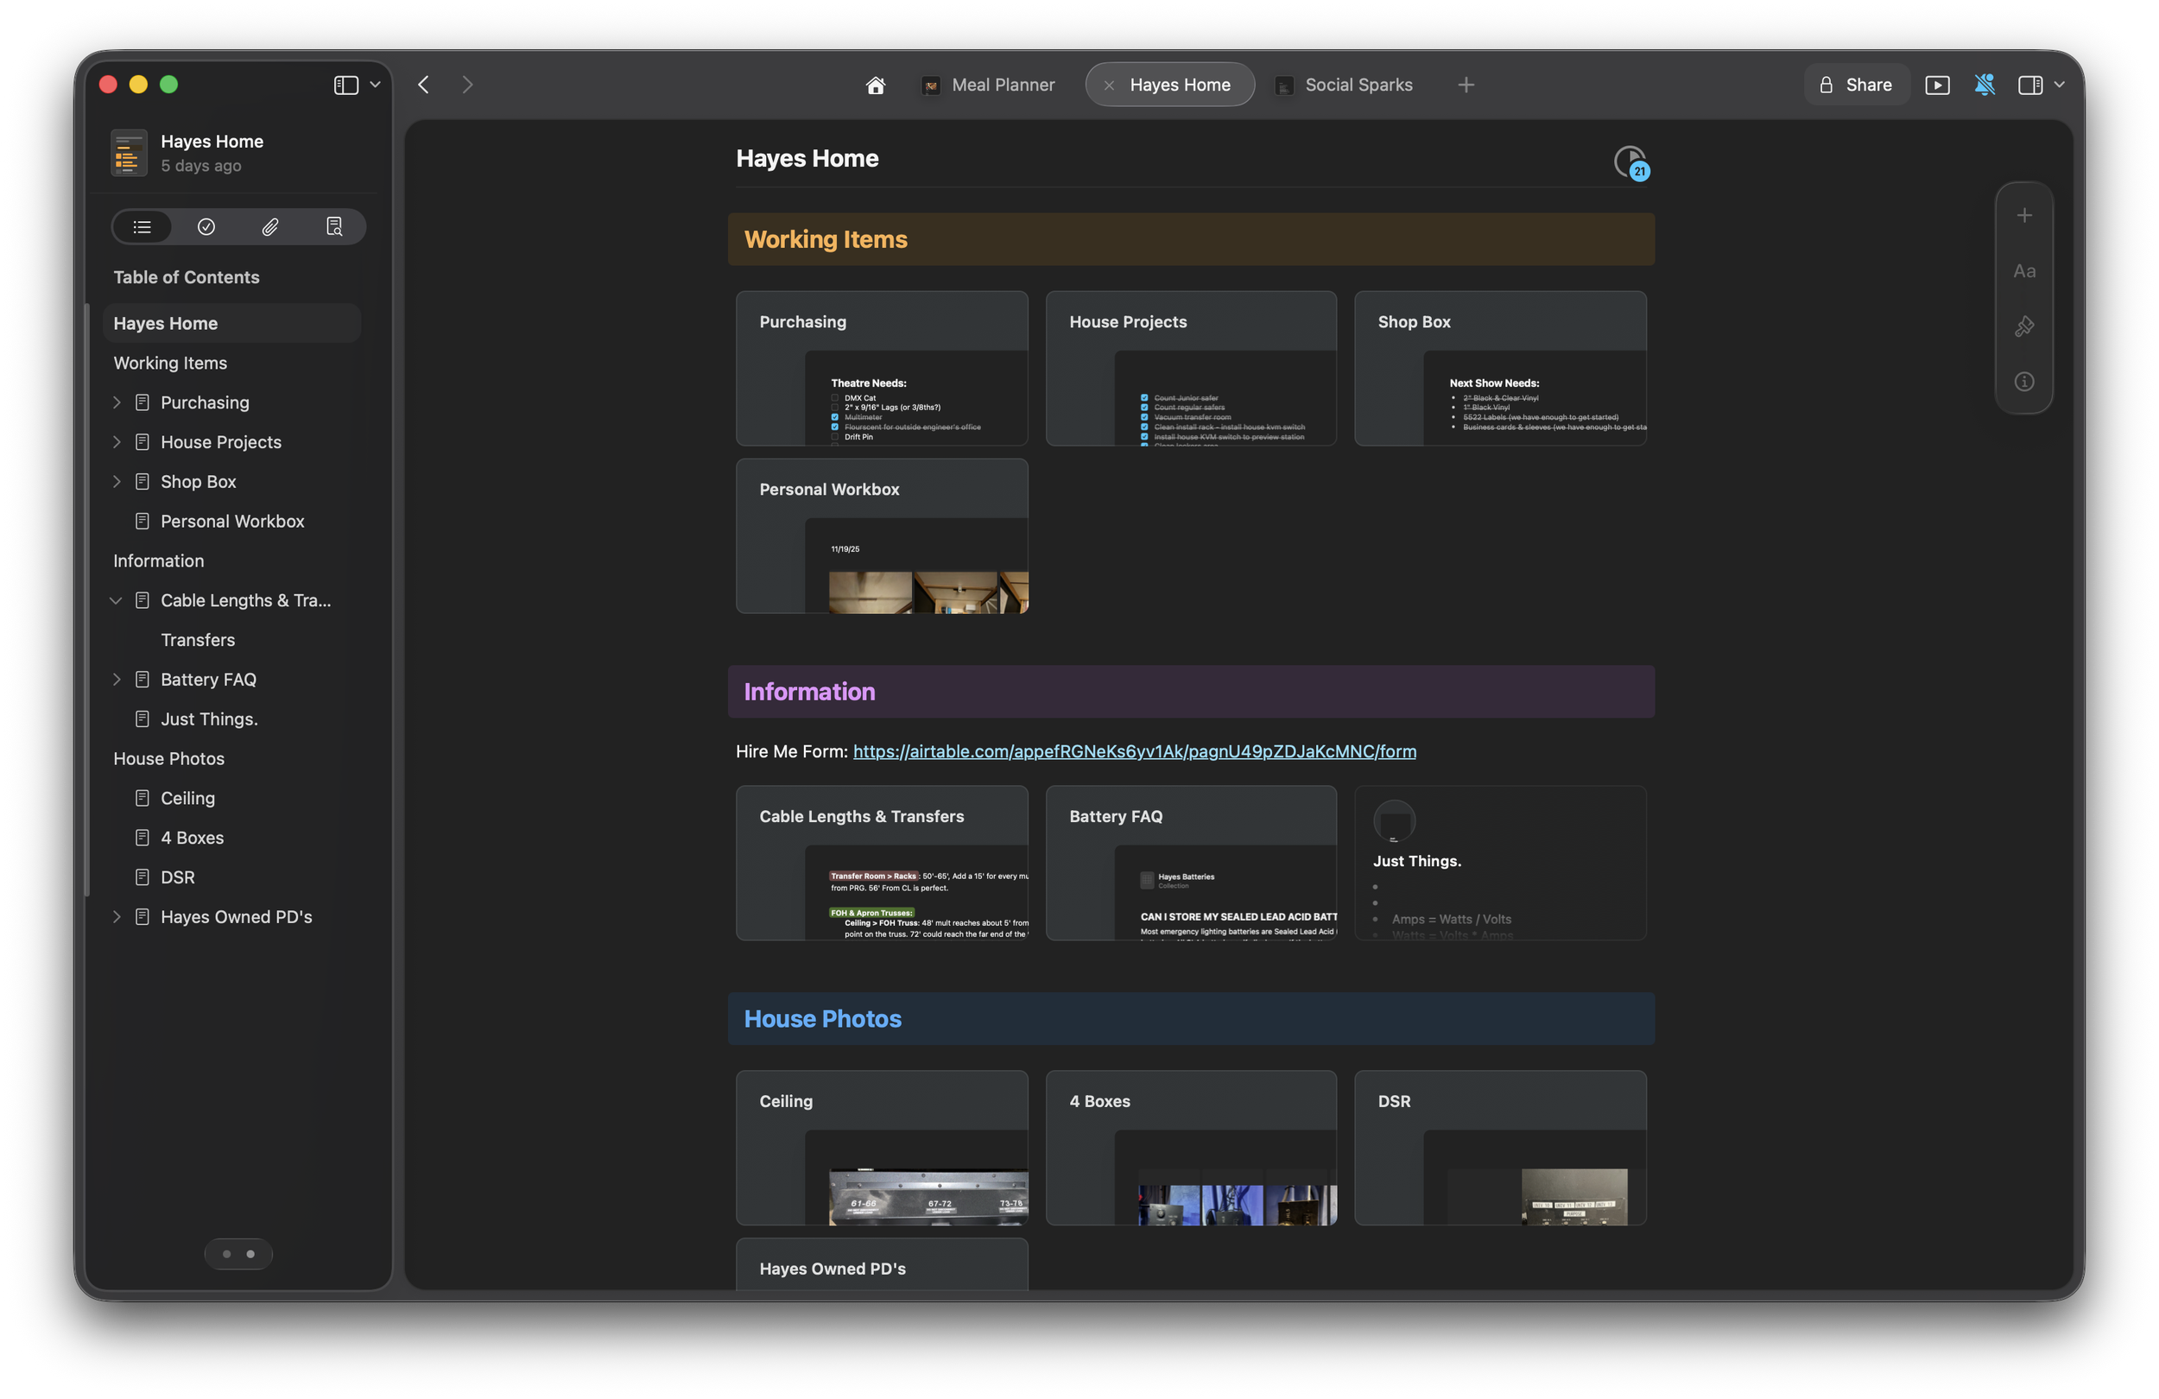Expand the Battery FAQ tree item
This screenshot has width=2159, height=1399.
[x=116, y=680]
